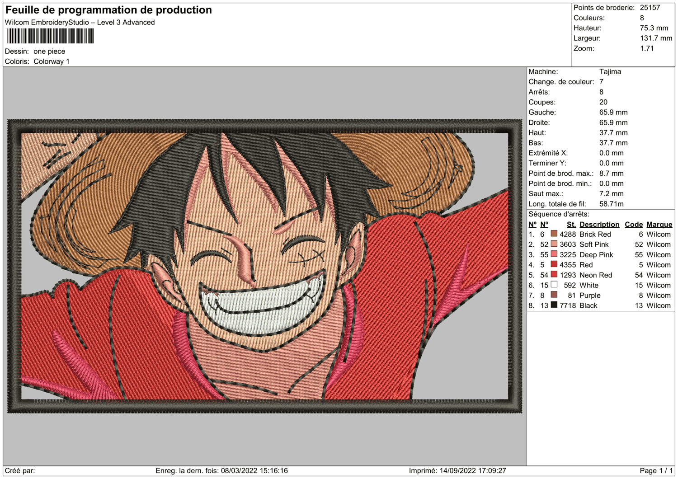The width and height of the screenshot is (678, 479).
Task: Click the thread number 1293
Action: click(x=568, y=275)
